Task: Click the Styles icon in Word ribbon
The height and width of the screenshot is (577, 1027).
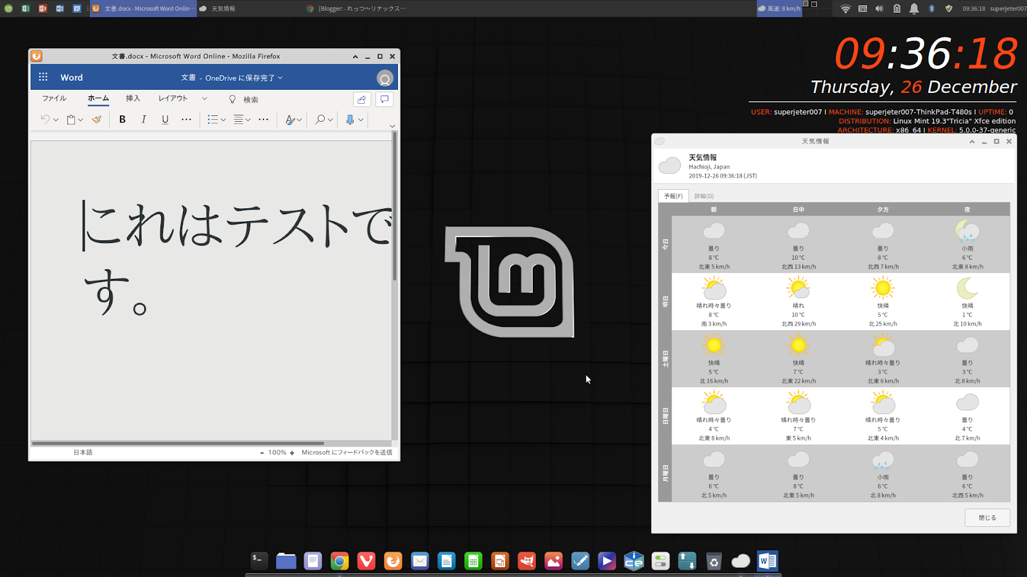Action: [x=290, y=119]
